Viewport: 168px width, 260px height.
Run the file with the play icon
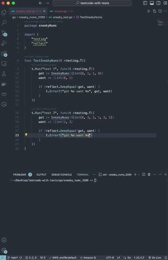pyautogui.click(x=149, y=11)
